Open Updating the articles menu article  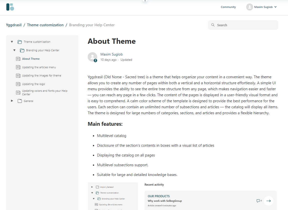[x=39, y=67]
